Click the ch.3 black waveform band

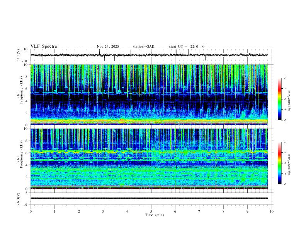click(149, 198)
